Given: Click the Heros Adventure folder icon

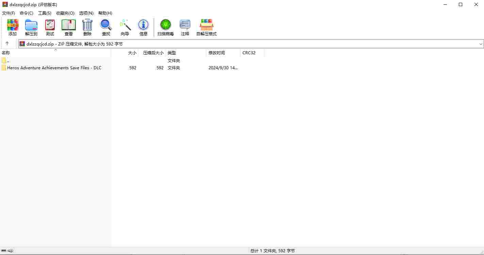Looking at the screenshot, I should [4, 68].
